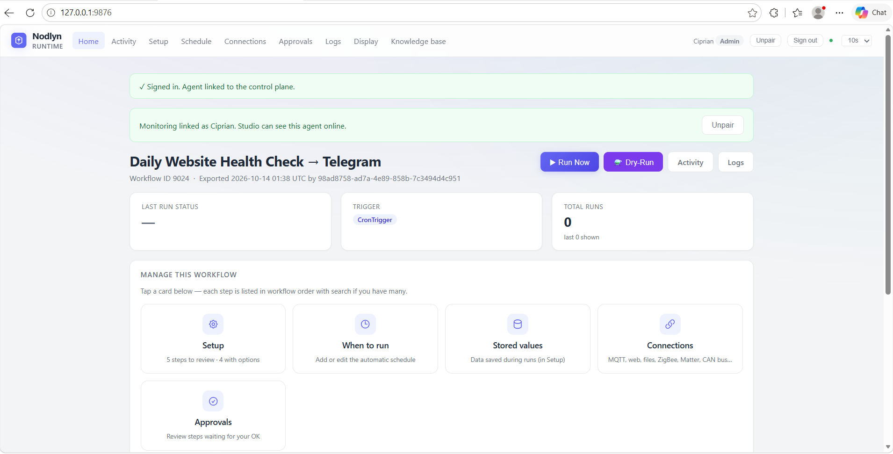Click the green online status dot
Image resolution: width=893 pixels, height=454 pixels.
click(831, 41)
